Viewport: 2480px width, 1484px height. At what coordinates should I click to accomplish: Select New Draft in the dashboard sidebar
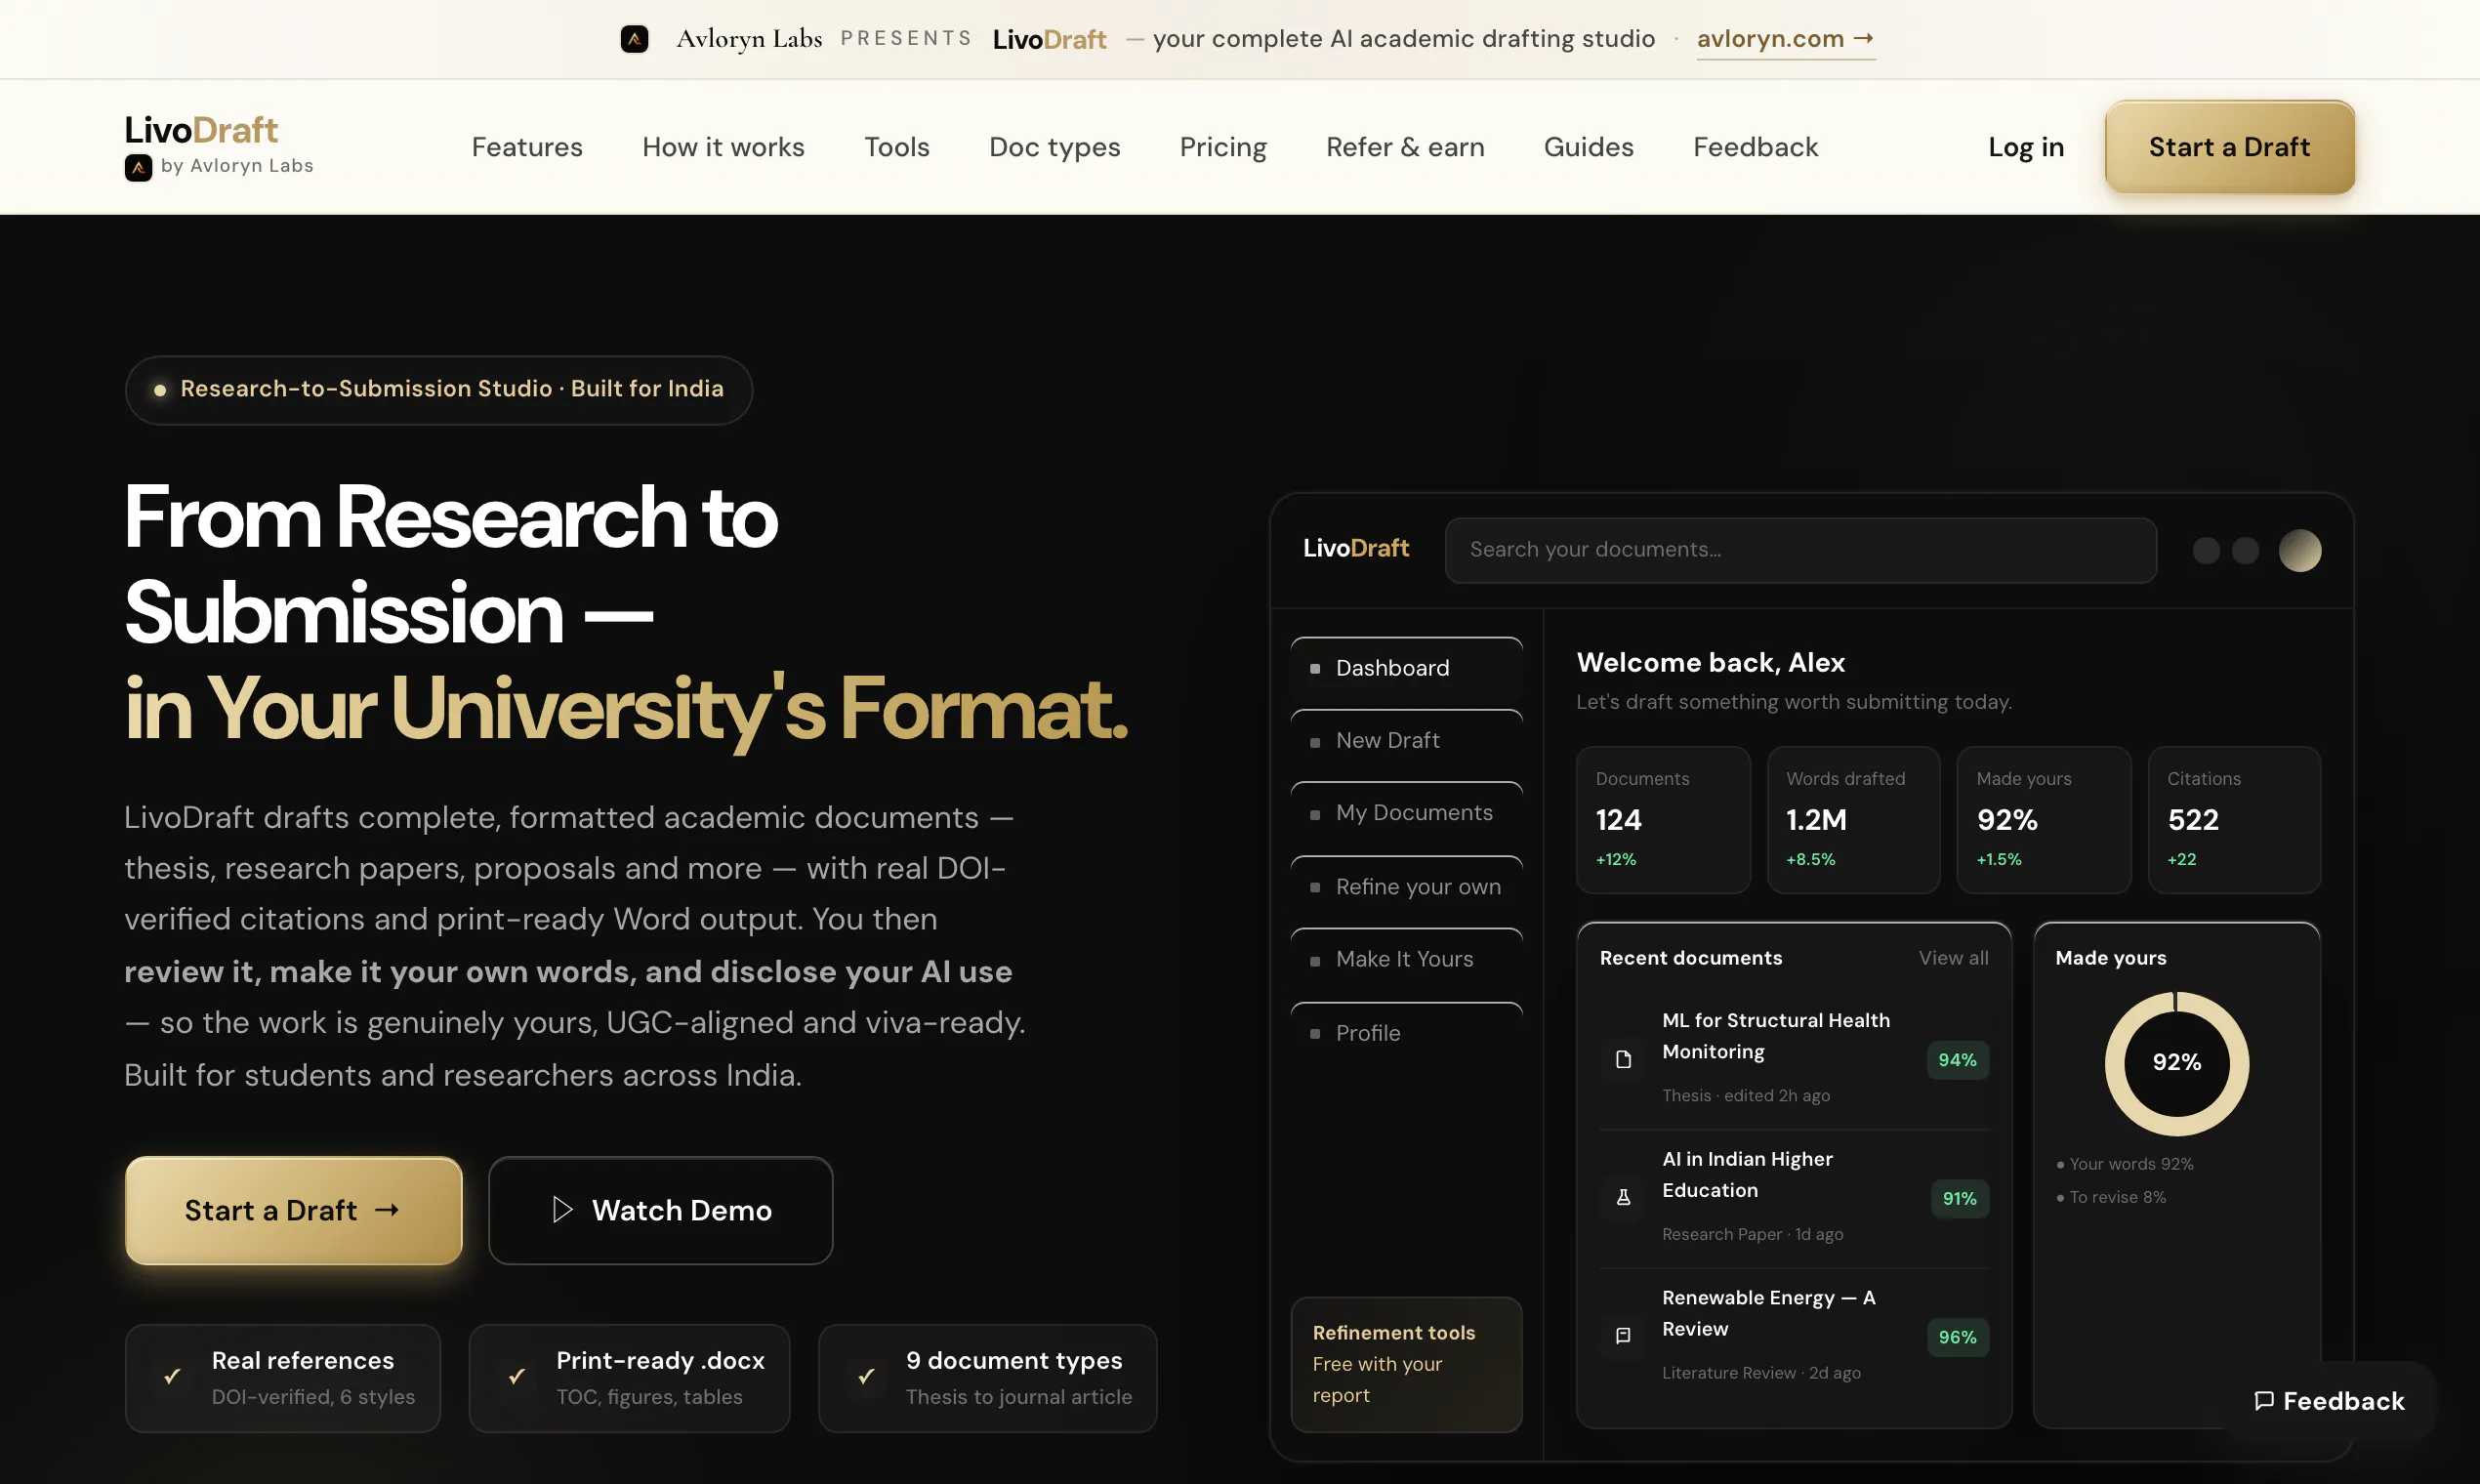click(x=1406, y=741)
